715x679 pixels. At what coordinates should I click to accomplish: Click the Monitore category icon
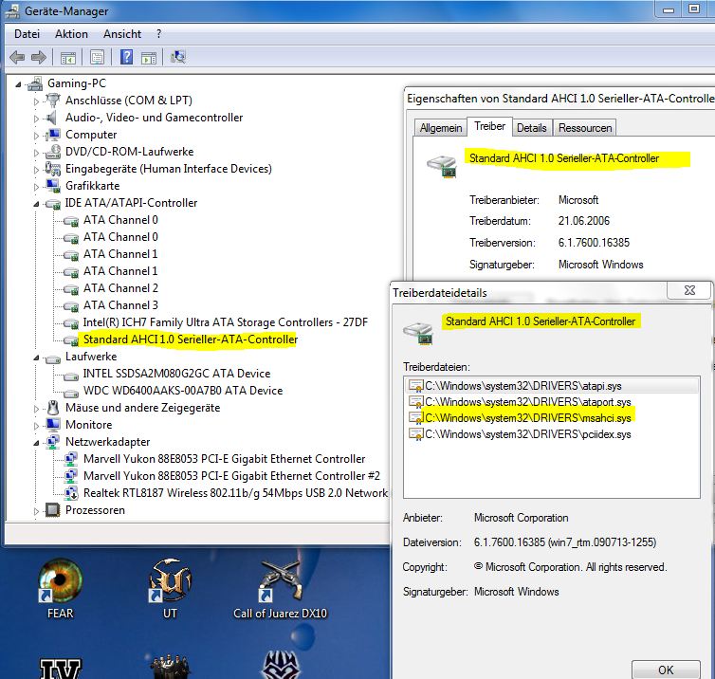tap(53, 425)
